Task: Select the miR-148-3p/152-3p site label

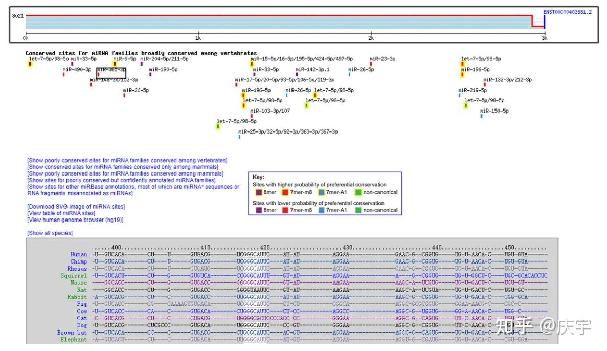Action: [x=114, y=80]
